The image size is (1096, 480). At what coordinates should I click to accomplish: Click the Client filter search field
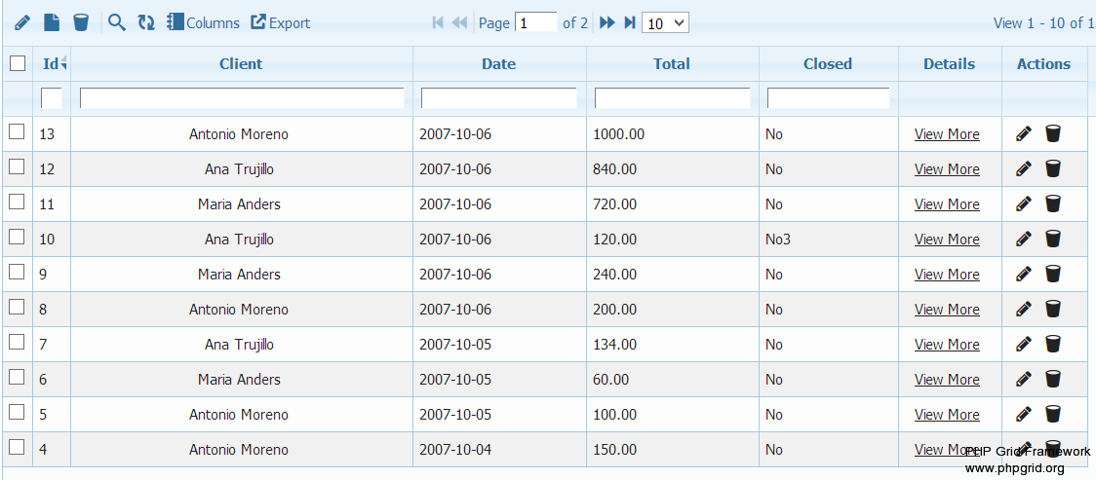click(x=242, y=98)
